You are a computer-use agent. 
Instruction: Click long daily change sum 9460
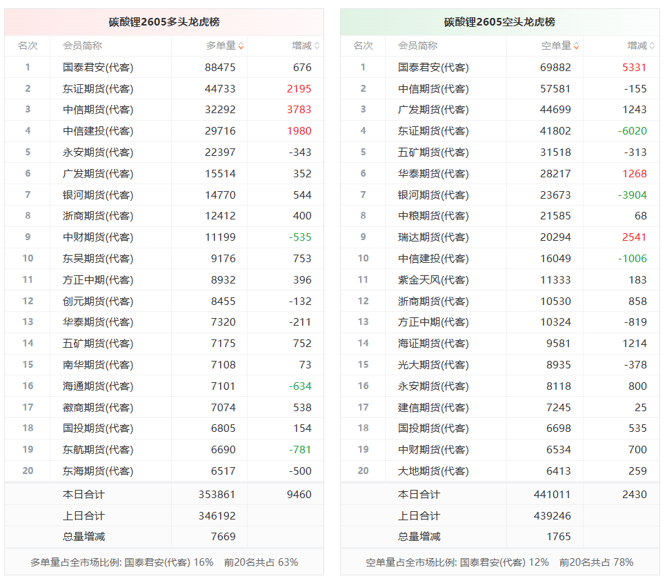[299, 495]
